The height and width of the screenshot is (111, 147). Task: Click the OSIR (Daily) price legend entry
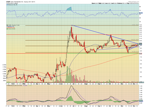coord(13,25)
